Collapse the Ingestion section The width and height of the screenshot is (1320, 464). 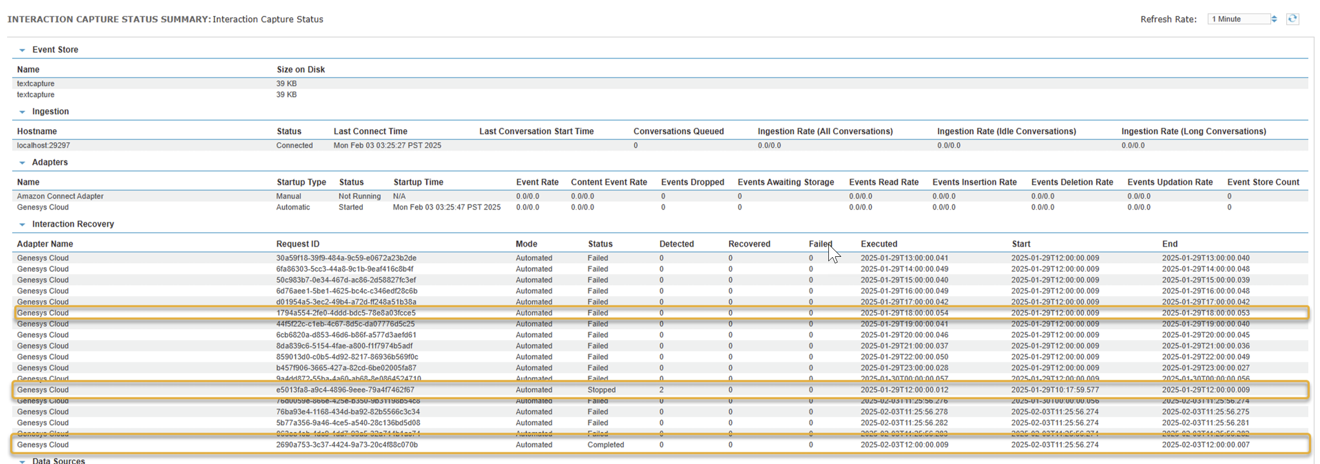22,112
